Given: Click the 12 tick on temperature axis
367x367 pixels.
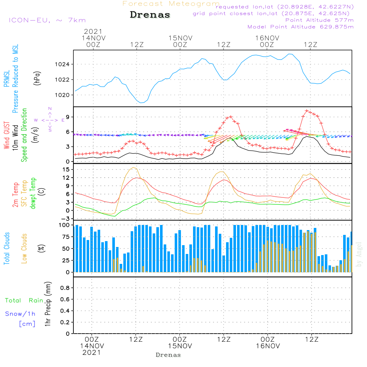Looking at the screenshot, I should [66, 178].
